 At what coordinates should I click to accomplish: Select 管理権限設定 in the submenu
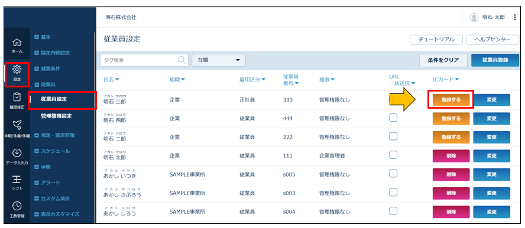[x=56, y=116]
